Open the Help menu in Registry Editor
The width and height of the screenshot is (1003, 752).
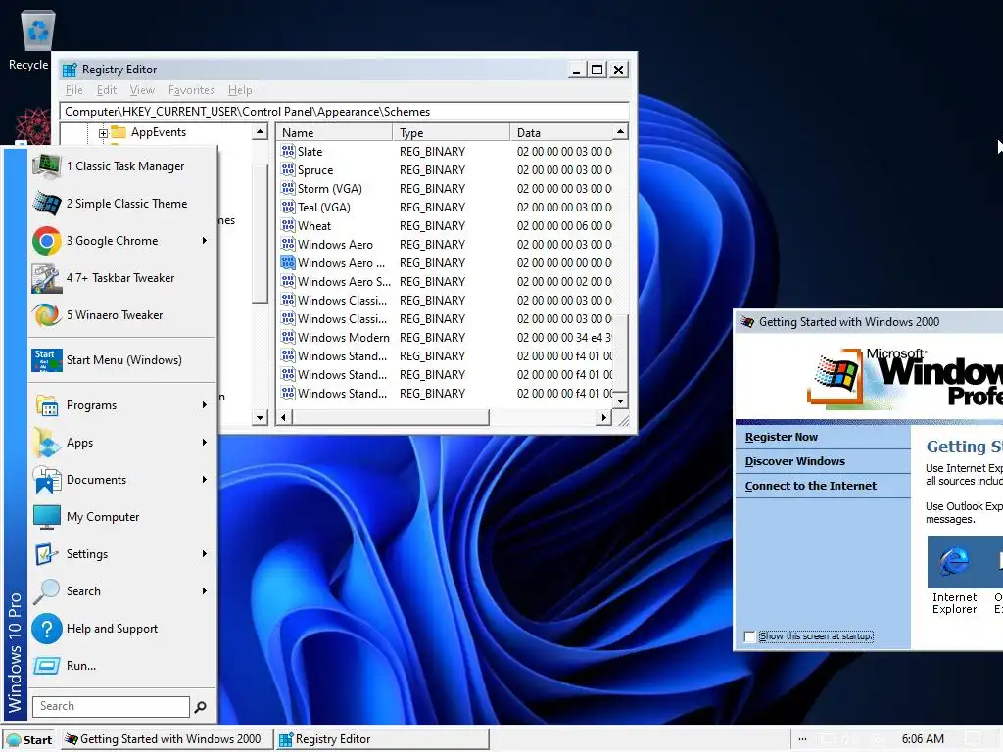click(240, 90)
